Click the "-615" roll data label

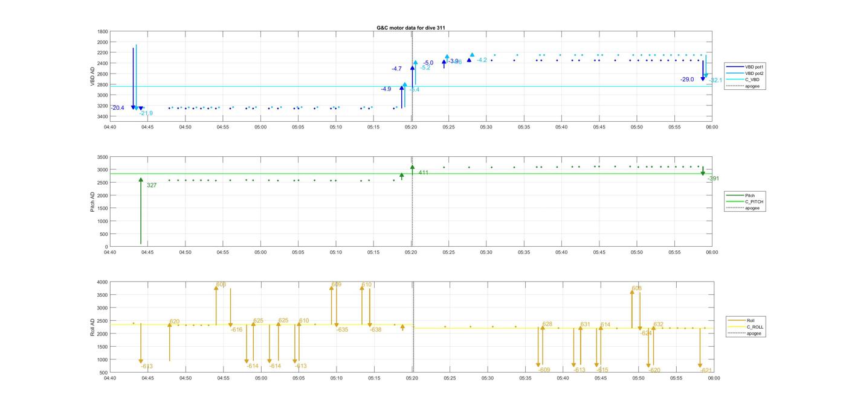point(602,370)
